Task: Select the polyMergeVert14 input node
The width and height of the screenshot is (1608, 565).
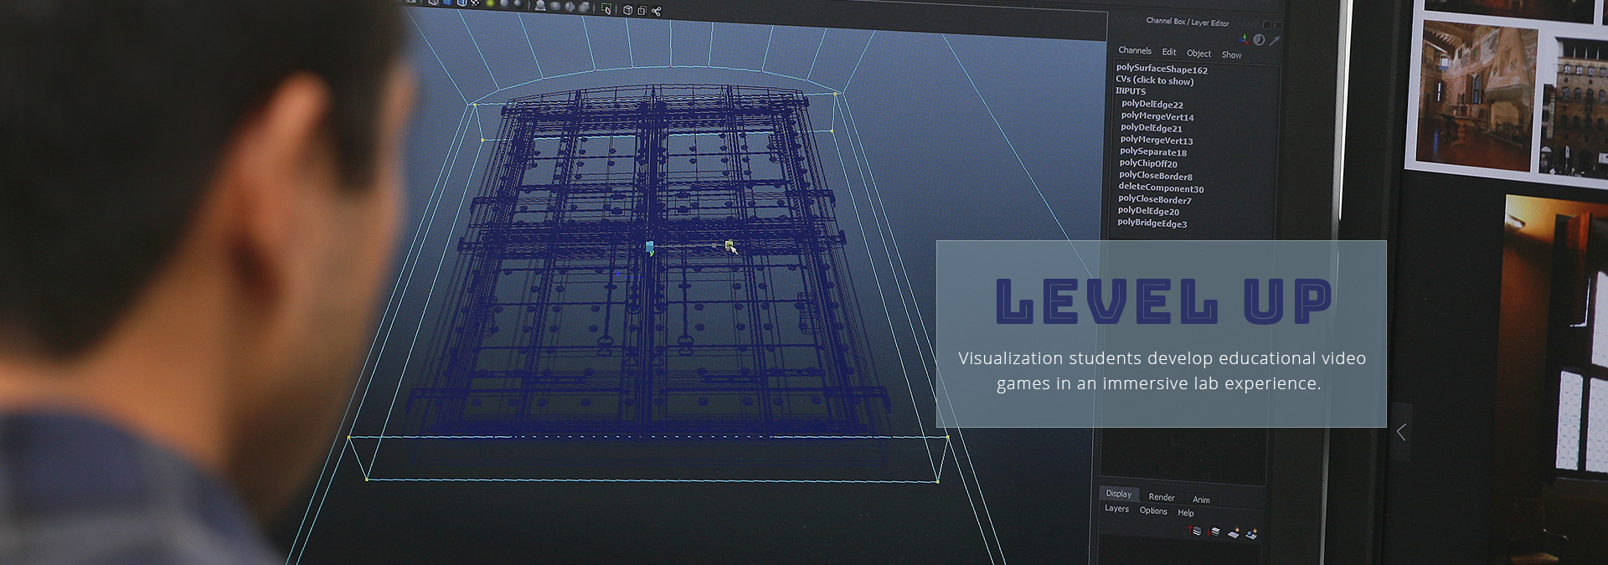Action: [x=1157, y=116]
